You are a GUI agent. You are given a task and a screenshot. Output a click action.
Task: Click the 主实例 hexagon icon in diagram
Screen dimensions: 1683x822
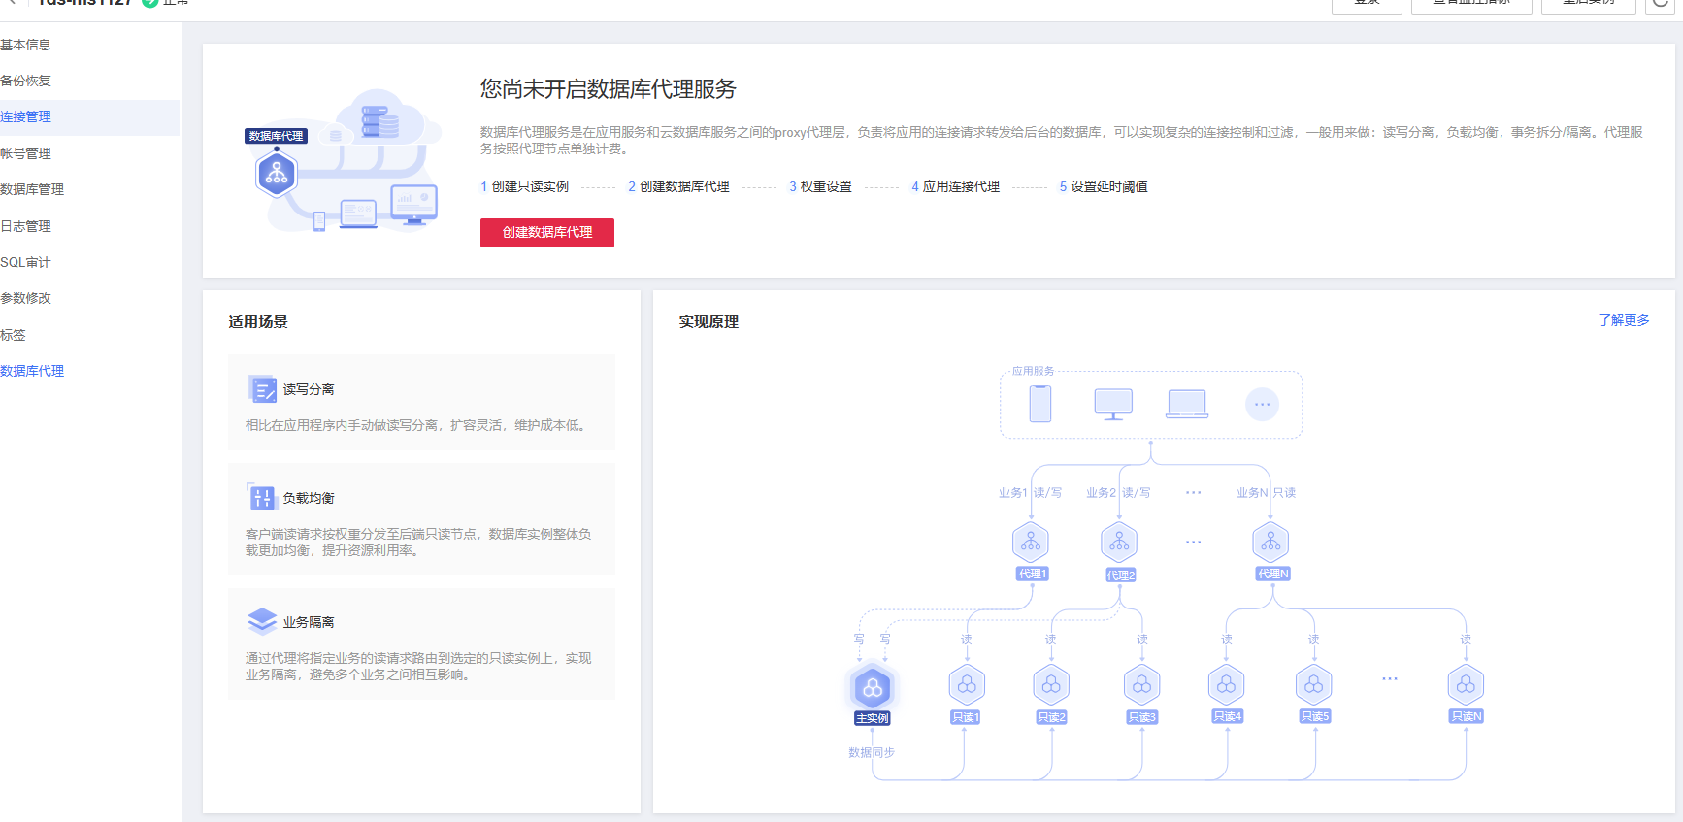click(x=872, y=688)
